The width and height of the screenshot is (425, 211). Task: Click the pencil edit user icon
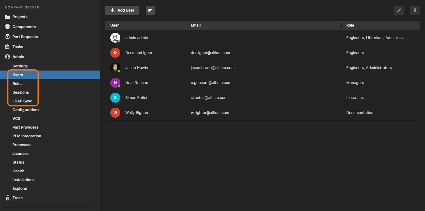[x=399, y=10]
